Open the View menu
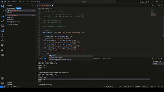This screenshot has width=164, height=92. coord(20,2)
